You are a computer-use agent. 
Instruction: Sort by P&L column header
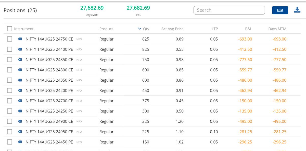pyautogui.click(x=248, y=29)
